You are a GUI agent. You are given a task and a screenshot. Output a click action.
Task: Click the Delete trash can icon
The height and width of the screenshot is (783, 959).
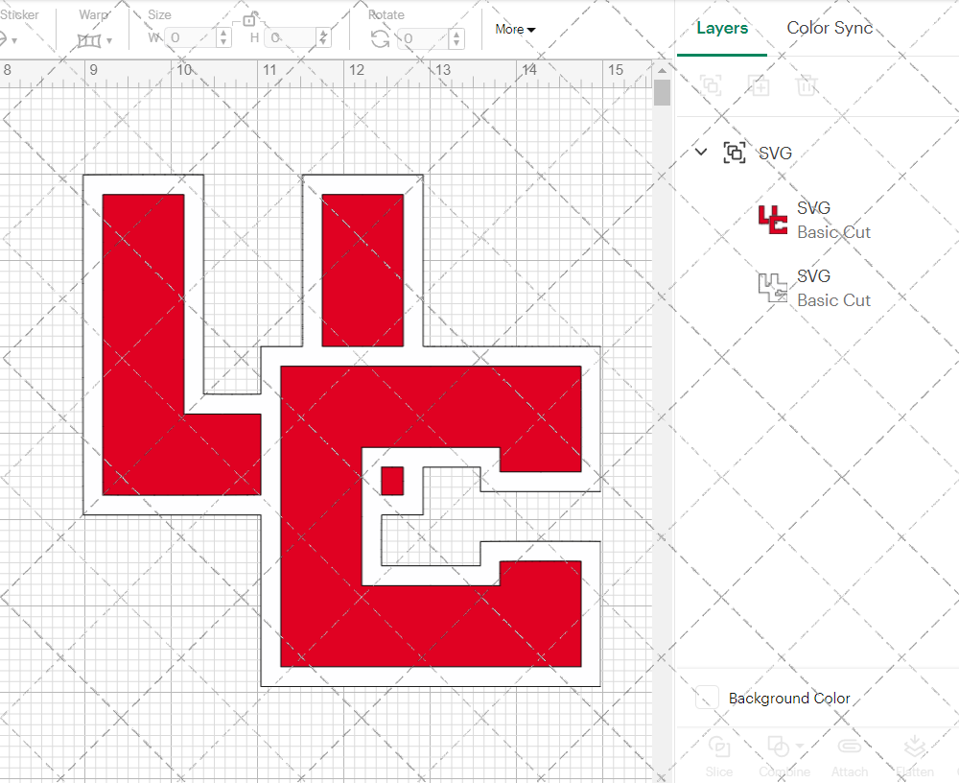[x=807, y=85]
